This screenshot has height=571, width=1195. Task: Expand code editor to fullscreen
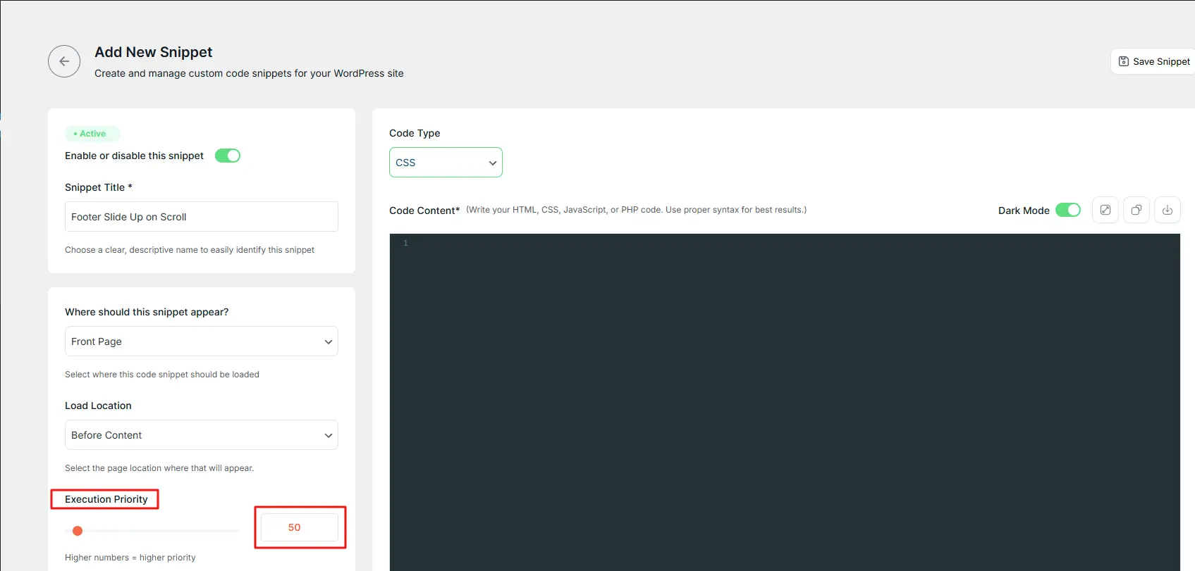click(1105, 210)
